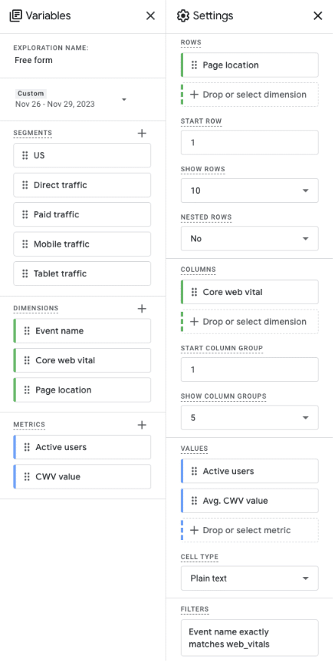
Task: Click the CELL TYPE label
Action: (x=200, y=557)
